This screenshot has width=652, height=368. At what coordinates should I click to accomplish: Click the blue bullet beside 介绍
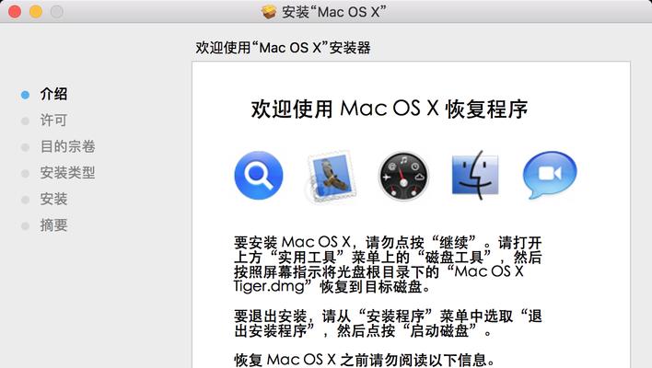(26, 95)
